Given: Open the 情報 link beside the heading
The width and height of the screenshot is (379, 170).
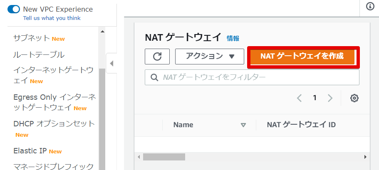Looking at the screenshot, I should (233, 38).
